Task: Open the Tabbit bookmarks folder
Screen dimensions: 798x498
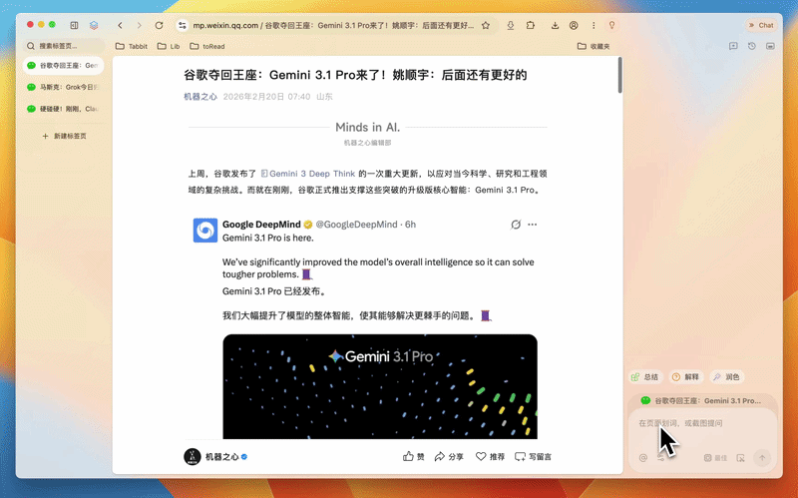Action: [x=132, y=46]
